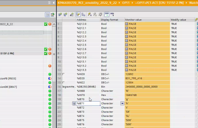This screenshot has height=128, width=198.
Task: Click monitor value '$R' in %IB73 row
Action: [x=147, y=112]
